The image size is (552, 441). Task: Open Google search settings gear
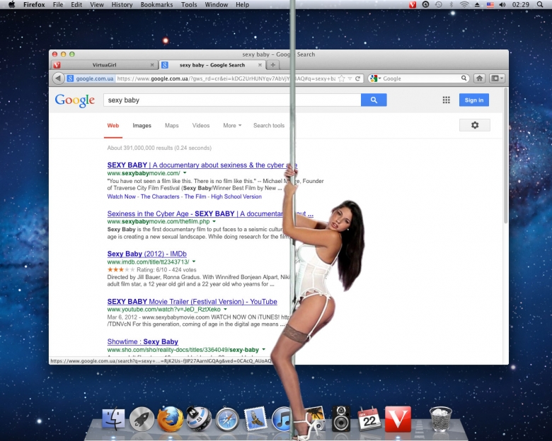(474, 125)
